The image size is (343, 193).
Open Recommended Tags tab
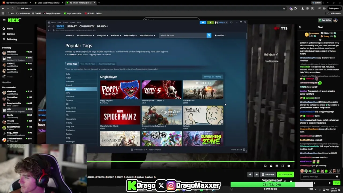tap(107, 64)
